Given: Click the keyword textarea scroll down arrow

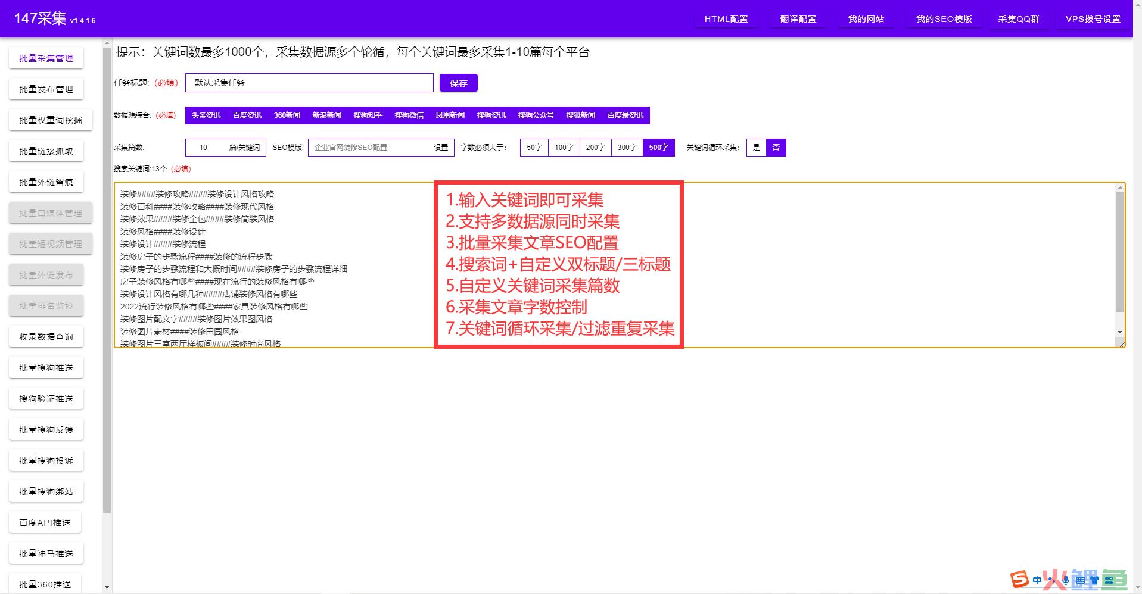Looking at the screenshot, I should tap(1120, 332).
